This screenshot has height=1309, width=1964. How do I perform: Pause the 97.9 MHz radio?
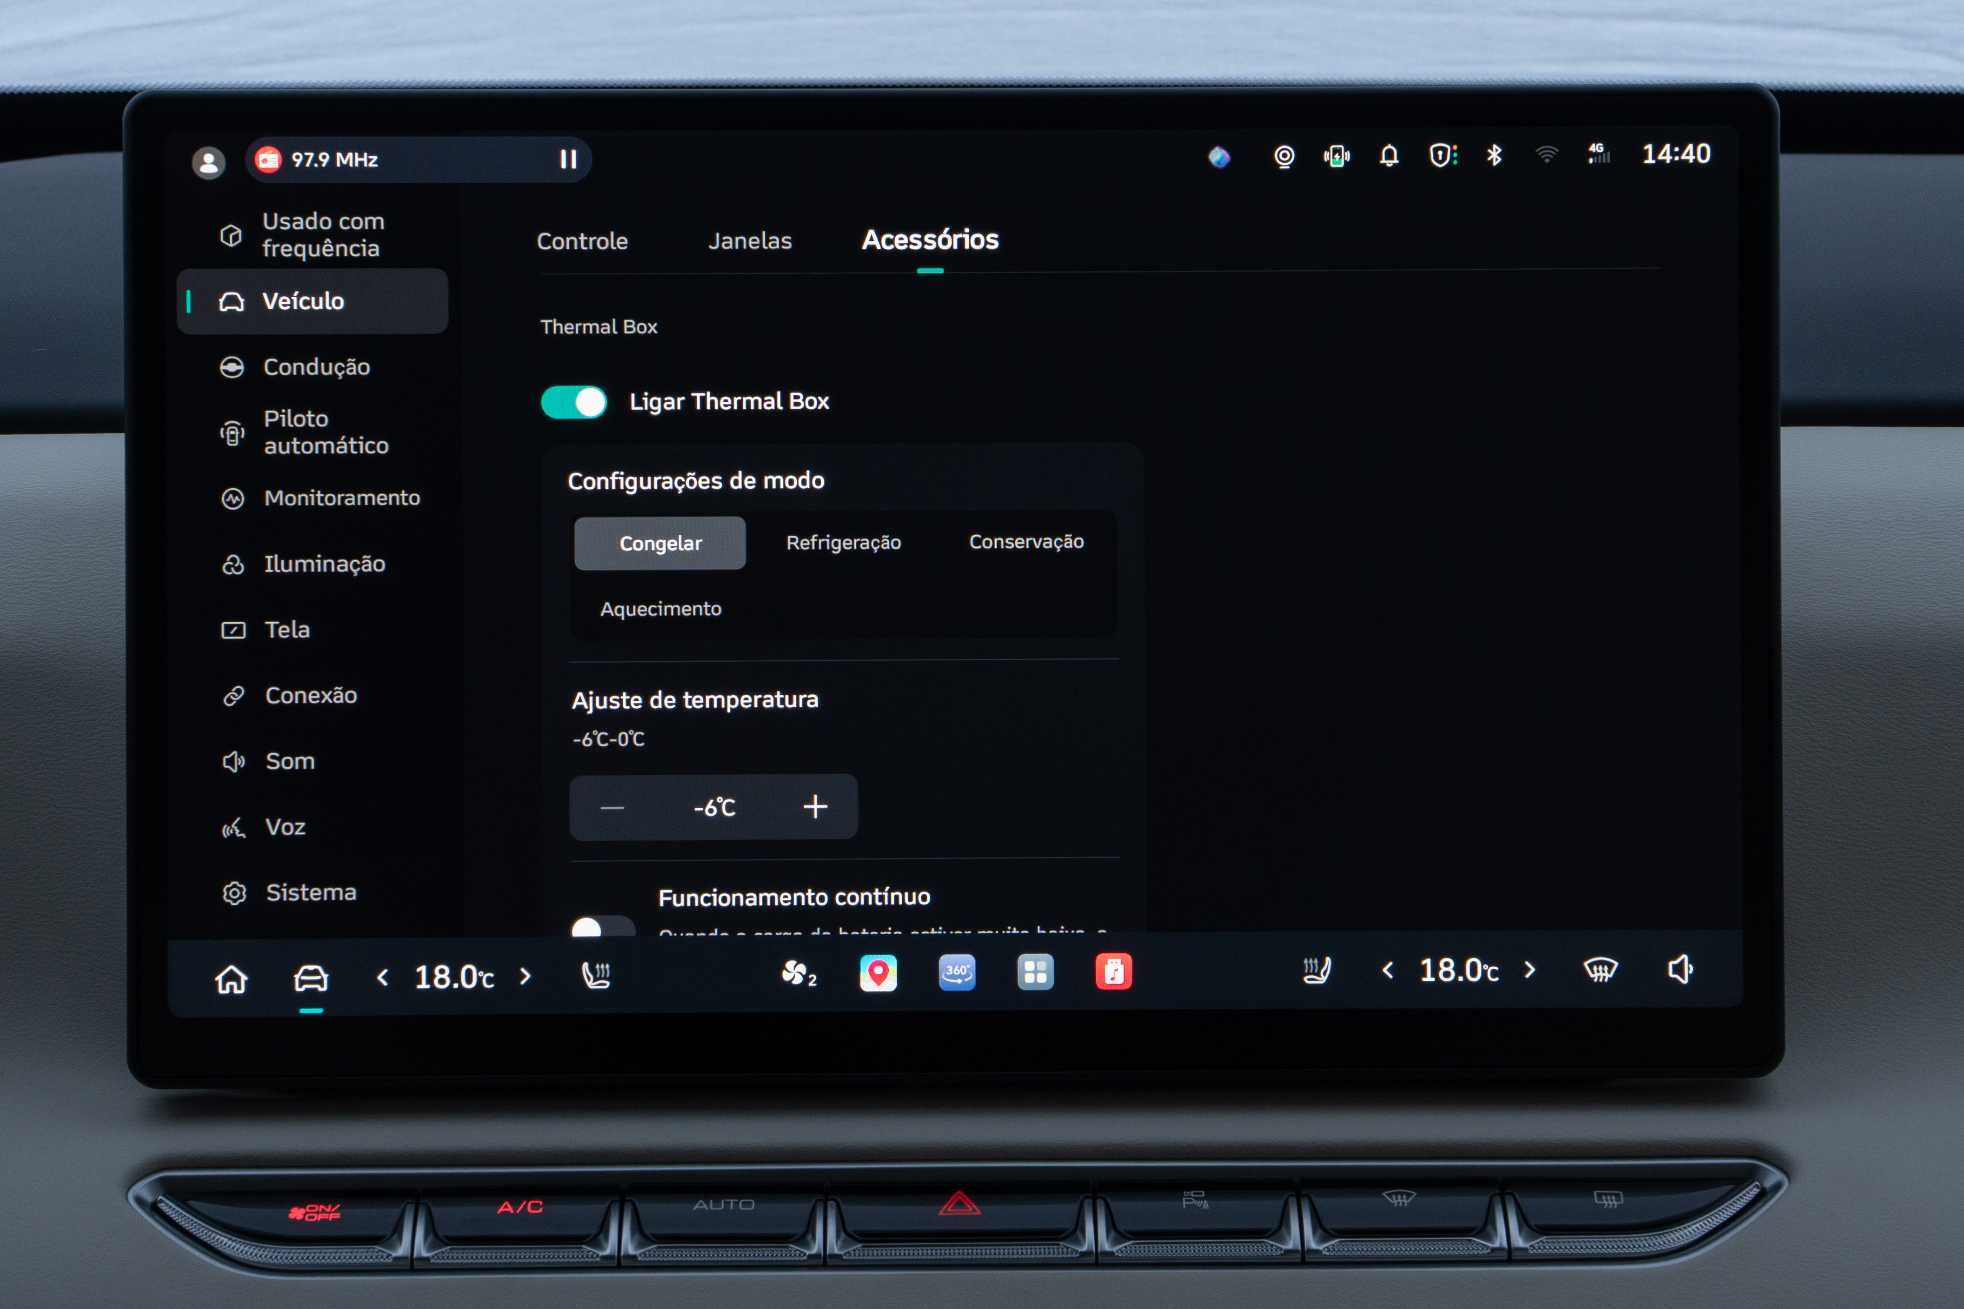tap(568, 159)
